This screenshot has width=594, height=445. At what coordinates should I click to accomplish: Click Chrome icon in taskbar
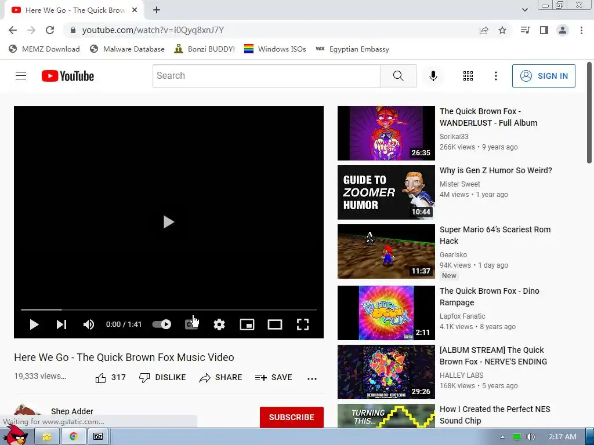(x=74, y=437)
